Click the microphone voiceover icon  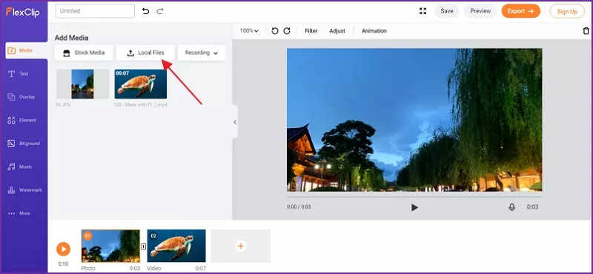point(511,207)
